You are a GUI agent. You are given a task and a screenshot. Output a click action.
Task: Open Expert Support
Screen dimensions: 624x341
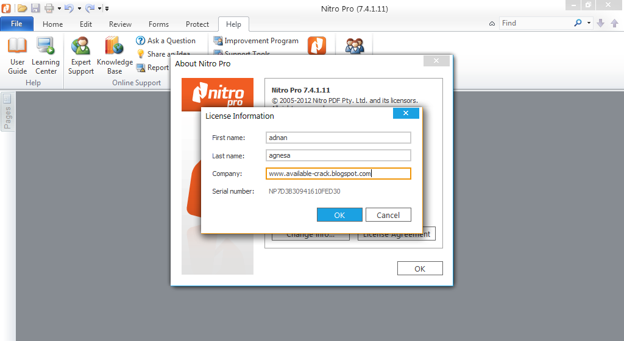click(x=81, y=55)
